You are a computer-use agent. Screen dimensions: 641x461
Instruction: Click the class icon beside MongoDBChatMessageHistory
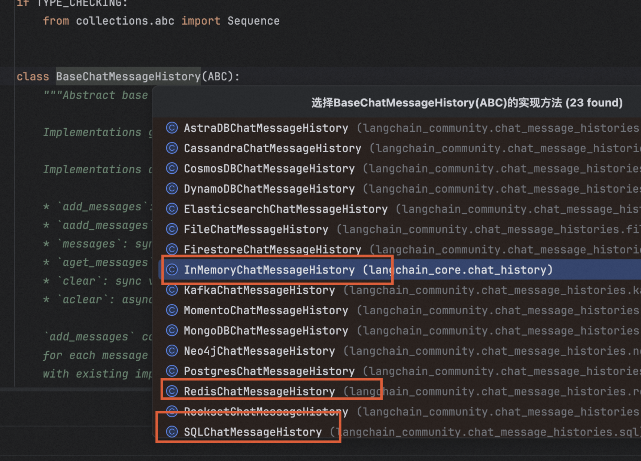(172, 330)
